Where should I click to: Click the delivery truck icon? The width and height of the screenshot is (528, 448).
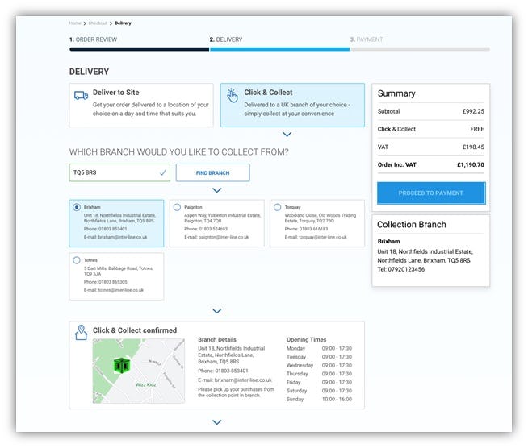tap(81, 95)
